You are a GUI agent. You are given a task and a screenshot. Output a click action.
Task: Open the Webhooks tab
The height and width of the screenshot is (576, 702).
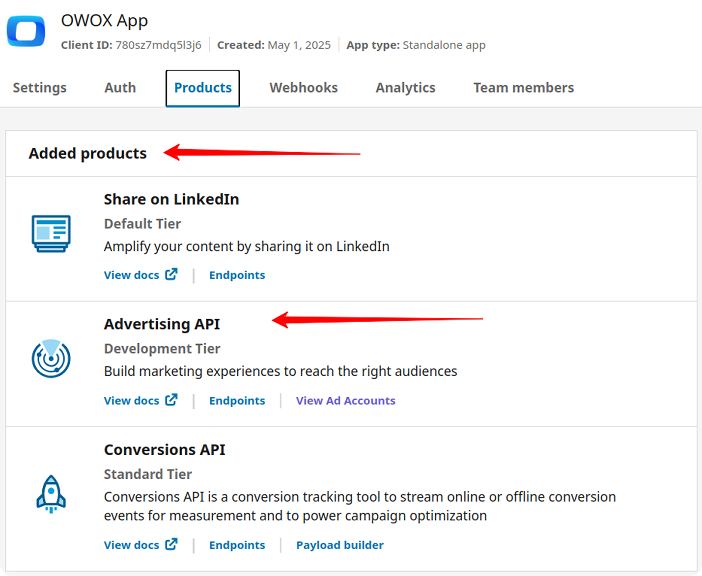point(303,87)
